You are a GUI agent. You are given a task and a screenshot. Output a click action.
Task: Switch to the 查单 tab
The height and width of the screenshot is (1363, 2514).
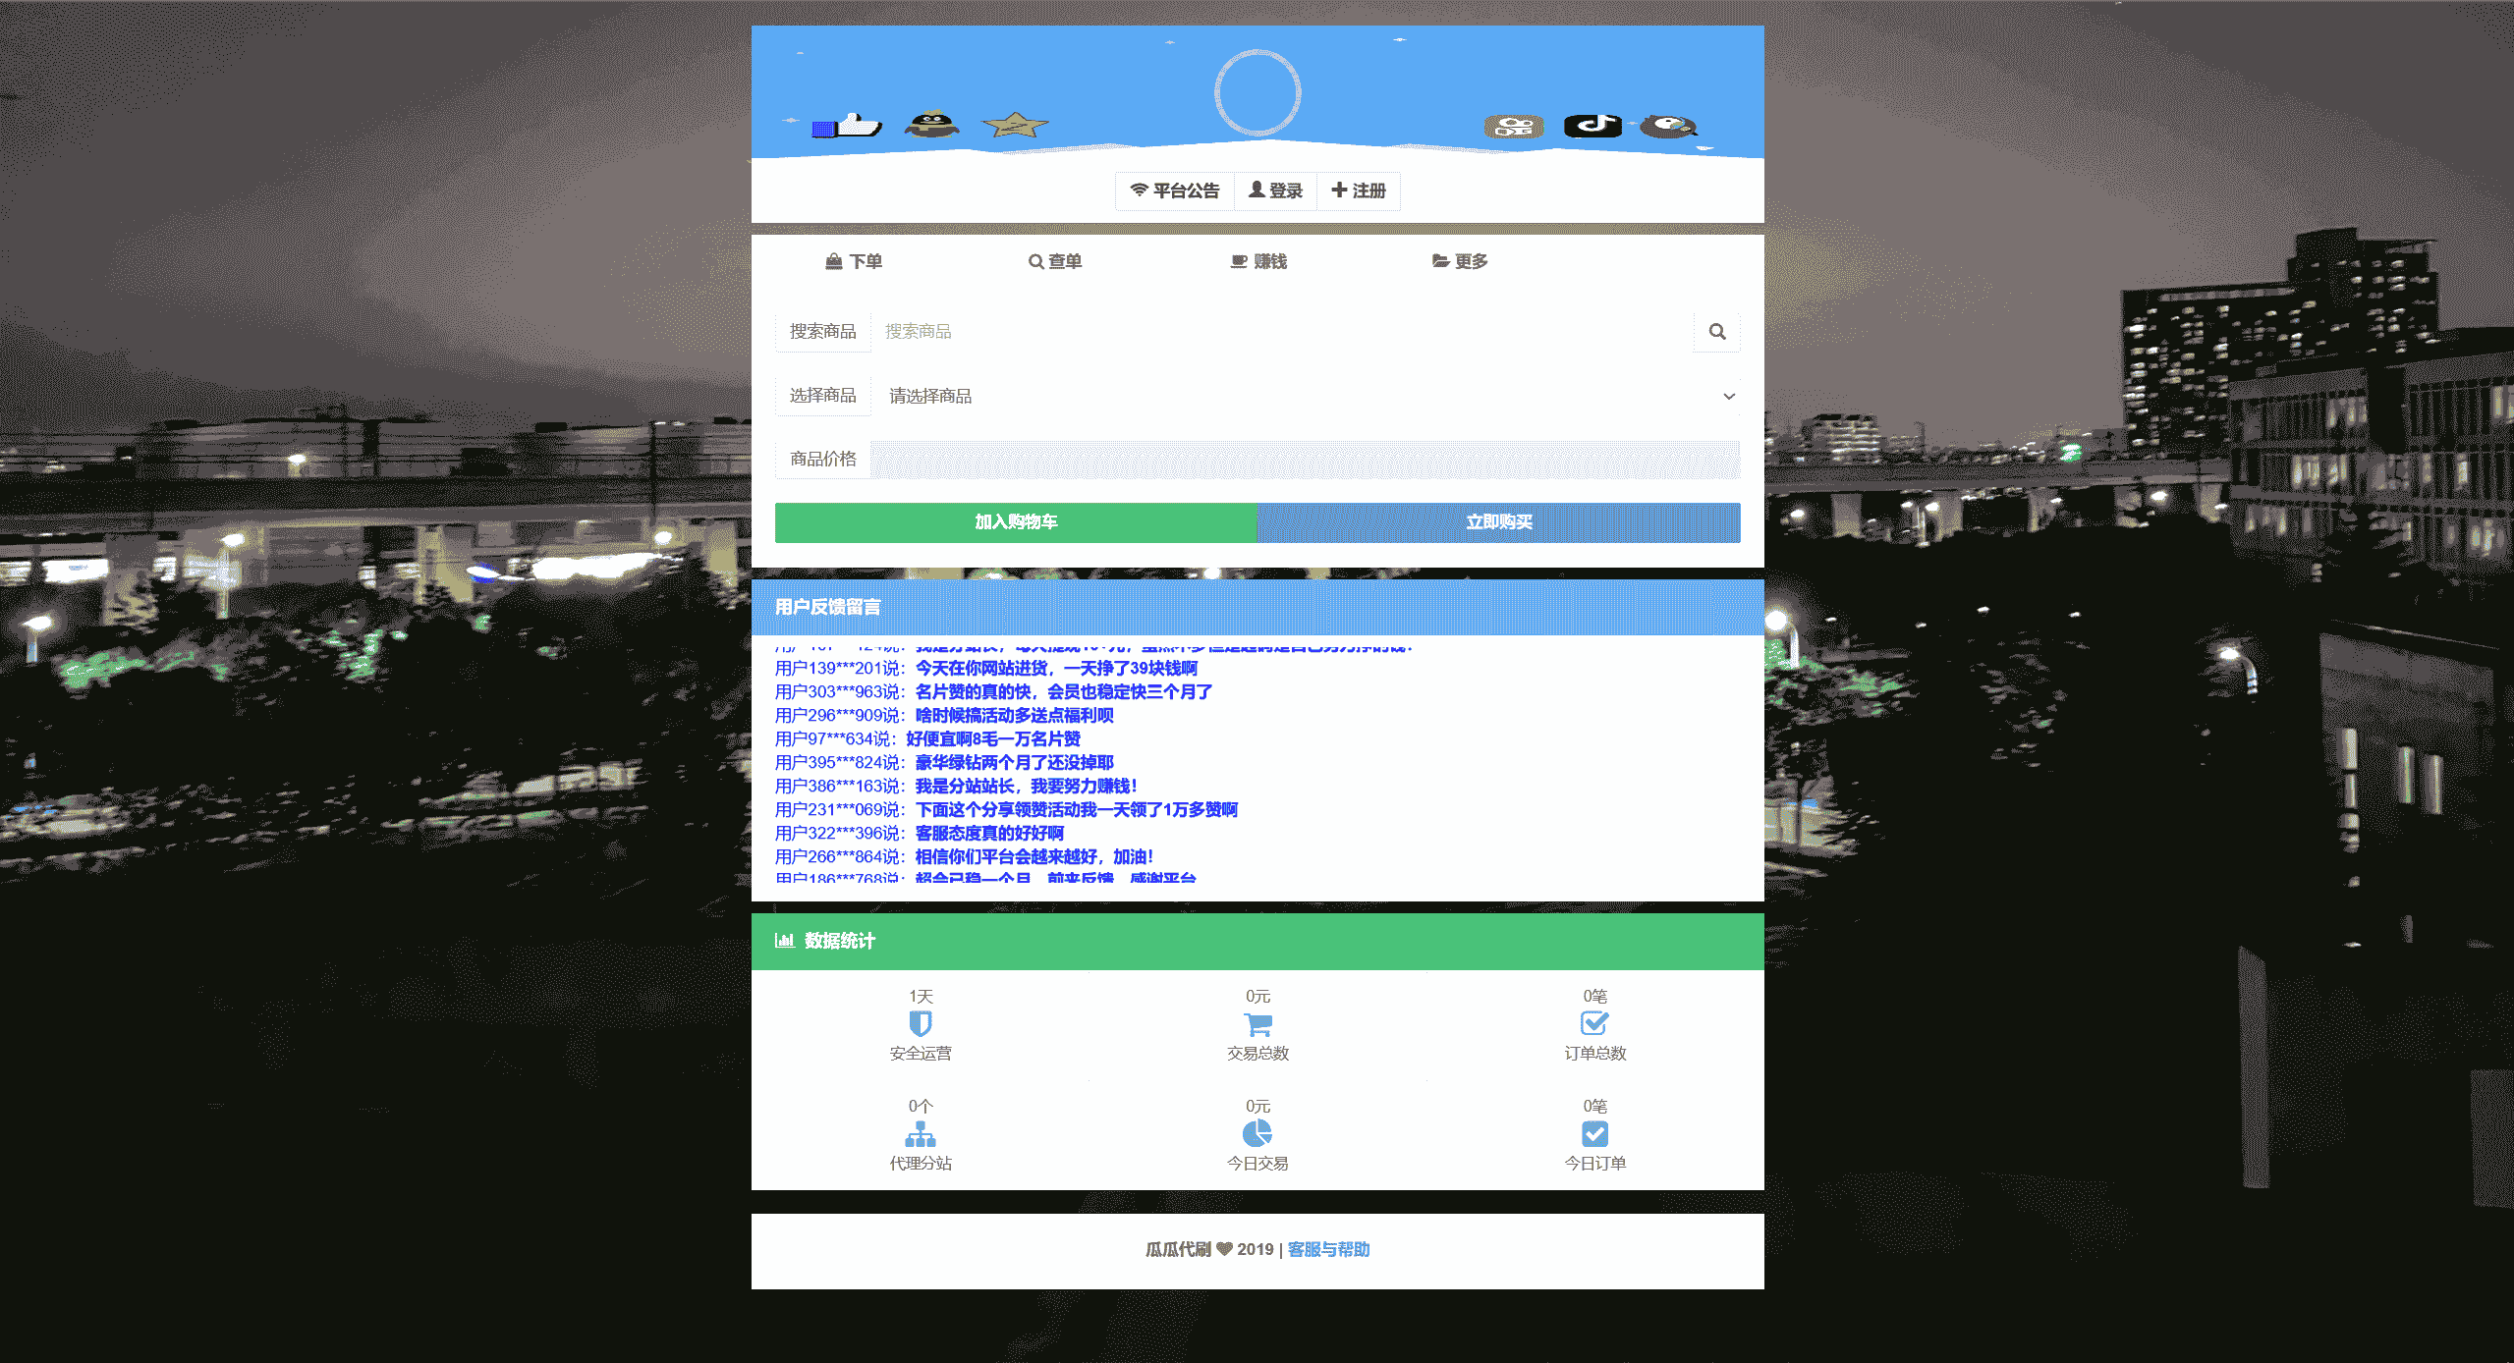(x=1055, y=261)
